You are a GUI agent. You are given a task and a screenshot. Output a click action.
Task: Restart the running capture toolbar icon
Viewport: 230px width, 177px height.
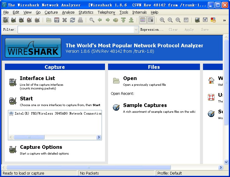37,20
